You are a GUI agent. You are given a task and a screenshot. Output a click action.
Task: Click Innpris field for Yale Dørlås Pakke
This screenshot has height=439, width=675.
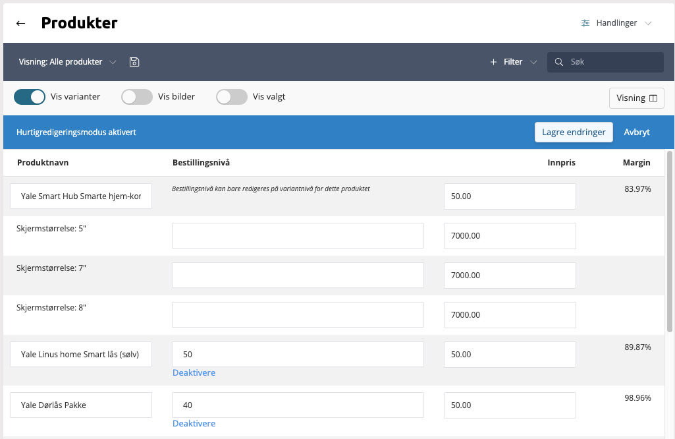510,405
